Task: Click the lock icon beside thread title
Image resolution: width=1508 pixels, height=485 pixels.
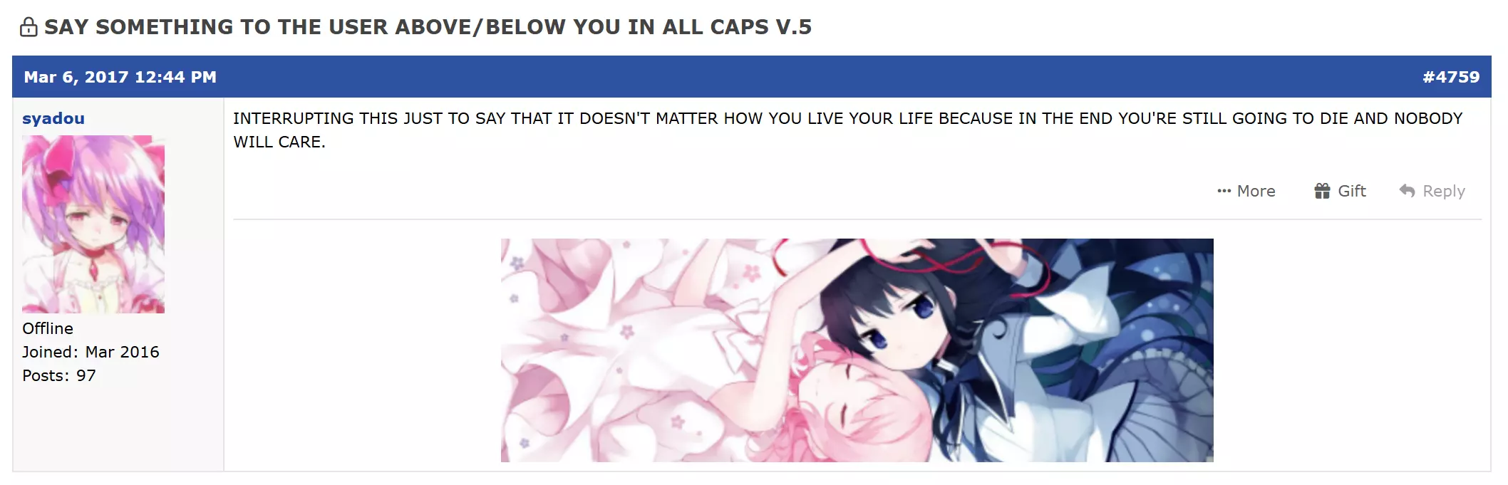Action: coord(29,27)
